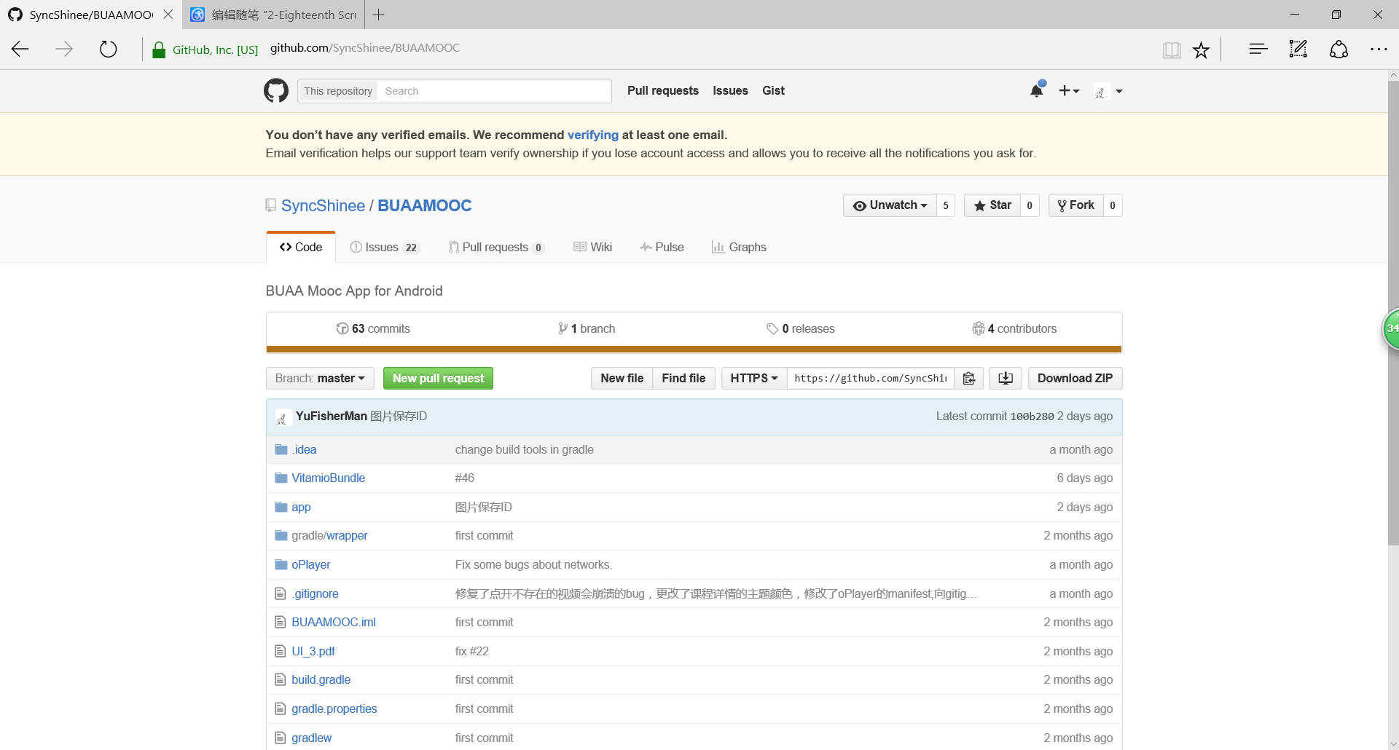Screen dimensions: 1399x750
Task: Click the vertical page scrollbar
Action: tap(1392, 313)
